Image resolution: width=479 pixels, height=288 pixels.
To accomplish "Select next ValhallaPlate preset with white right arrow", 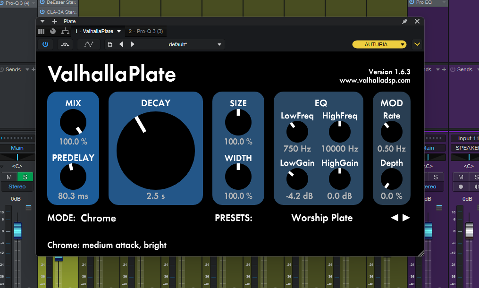I will [x=406, y=218].
